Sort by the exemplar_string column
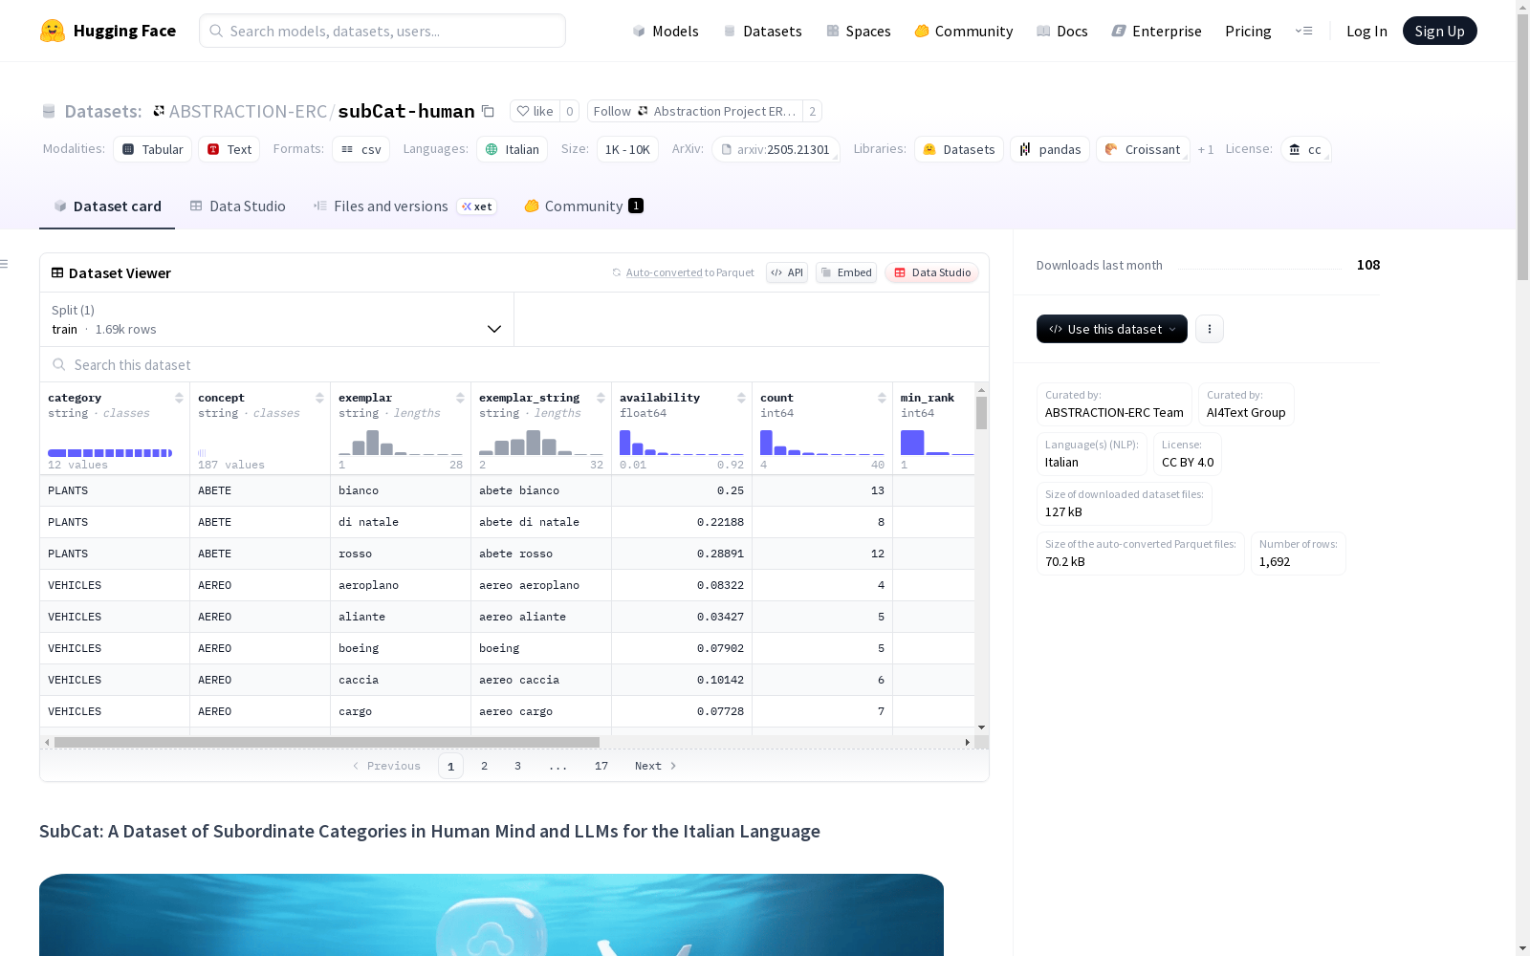The width and height of the screenshot is (1530, 956). 601,398
